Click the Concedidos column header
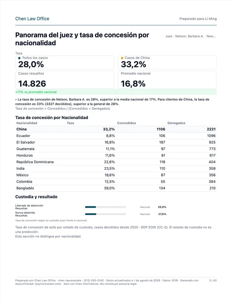Image resolution: width=232 pixels, height=301 pixels. click(126, 123)
